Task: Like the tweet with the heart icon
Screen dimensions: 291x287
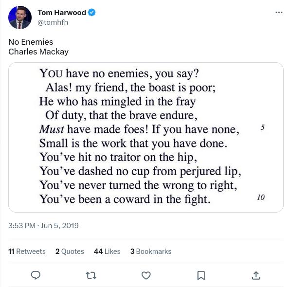Action: pos(146,275)
